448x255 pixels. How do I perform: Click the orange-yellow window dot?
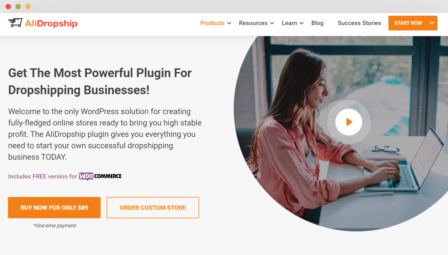[28, 7]
